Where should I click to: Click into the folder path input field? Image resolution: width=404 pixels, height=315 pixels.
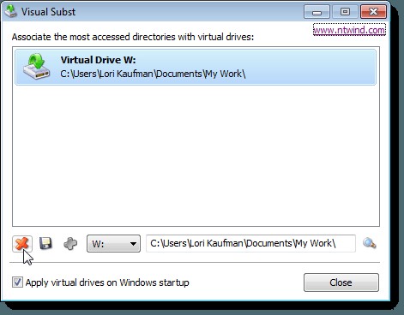tap(250, 243)
